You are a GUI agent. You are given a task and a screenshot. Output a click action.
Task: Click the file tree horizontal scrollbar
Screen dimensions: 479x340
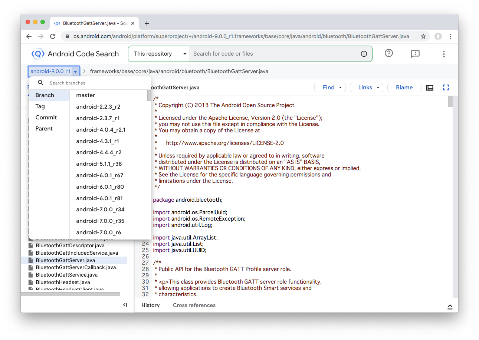tap(70, 294)
